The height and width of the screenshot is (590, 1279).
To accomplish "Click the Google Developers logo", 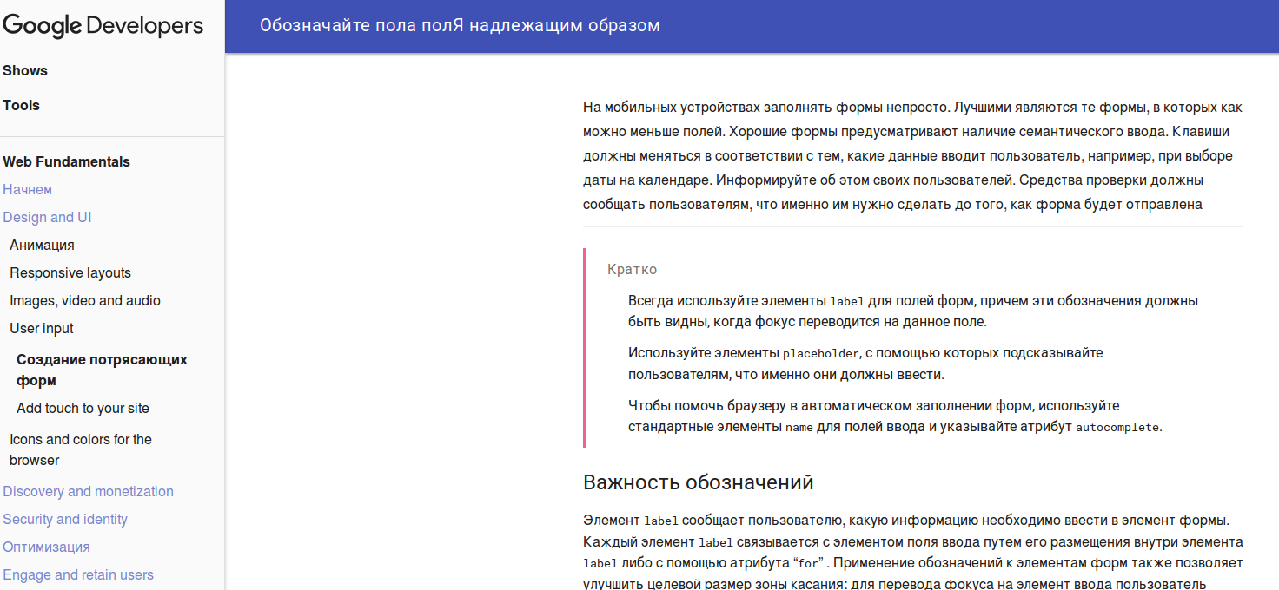I will 103,26.
